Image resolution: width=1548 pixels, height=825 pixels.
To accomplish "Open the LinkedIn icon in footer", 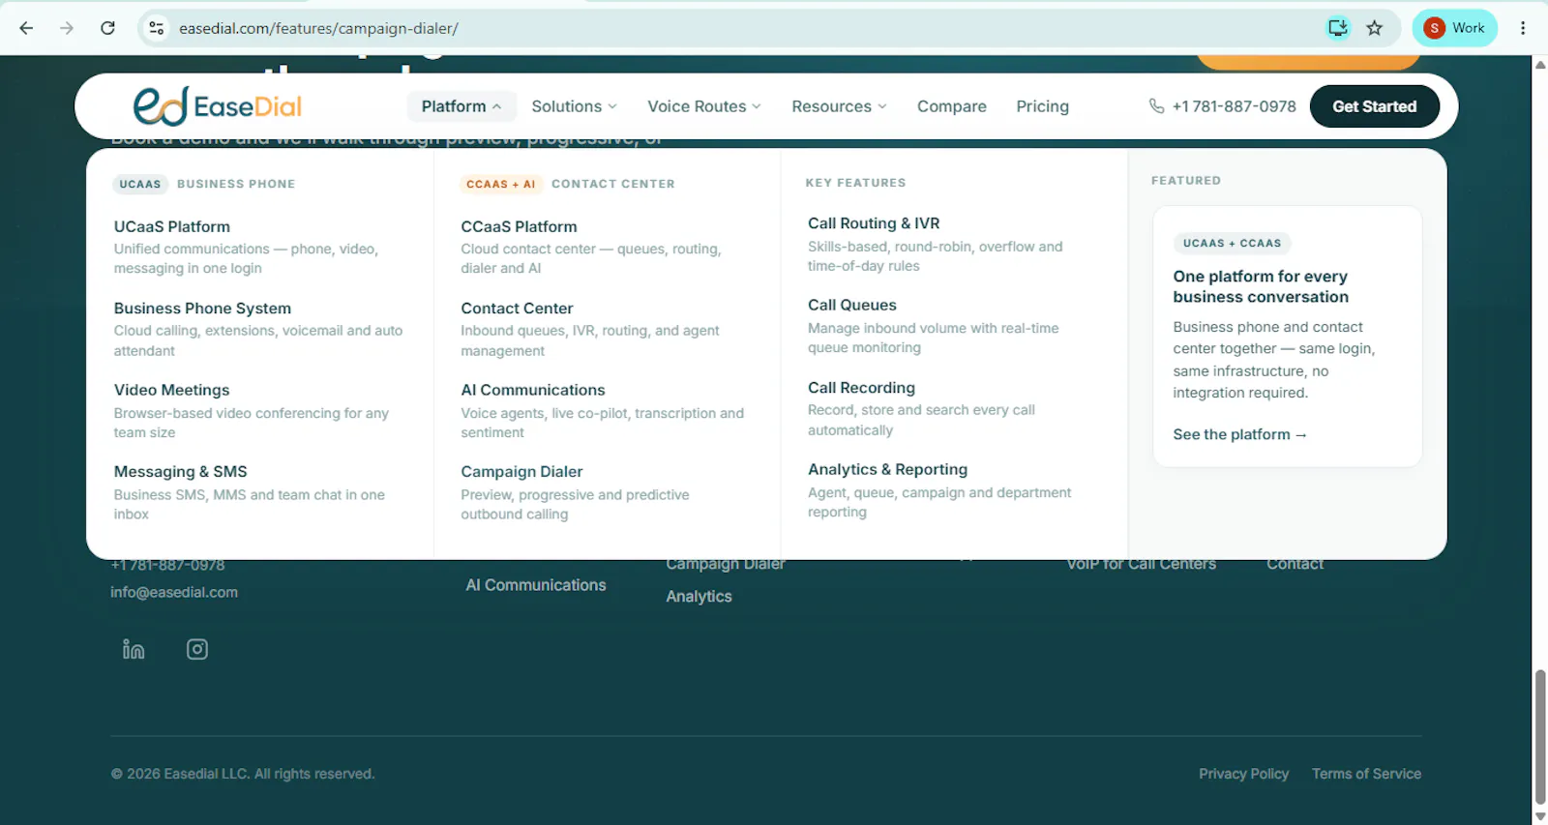I will [134, 649].
